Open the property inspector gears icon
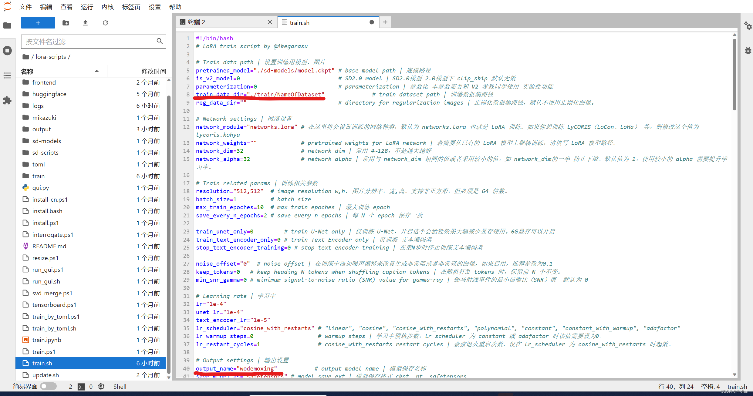Image resolution: width=753 pixels, height=396 pixels. (748, 25)
